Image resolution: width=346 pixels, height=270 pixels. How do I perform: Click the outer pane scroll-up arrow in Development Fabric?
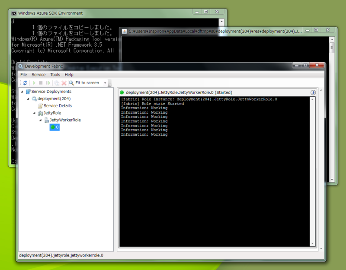point(321,90)
